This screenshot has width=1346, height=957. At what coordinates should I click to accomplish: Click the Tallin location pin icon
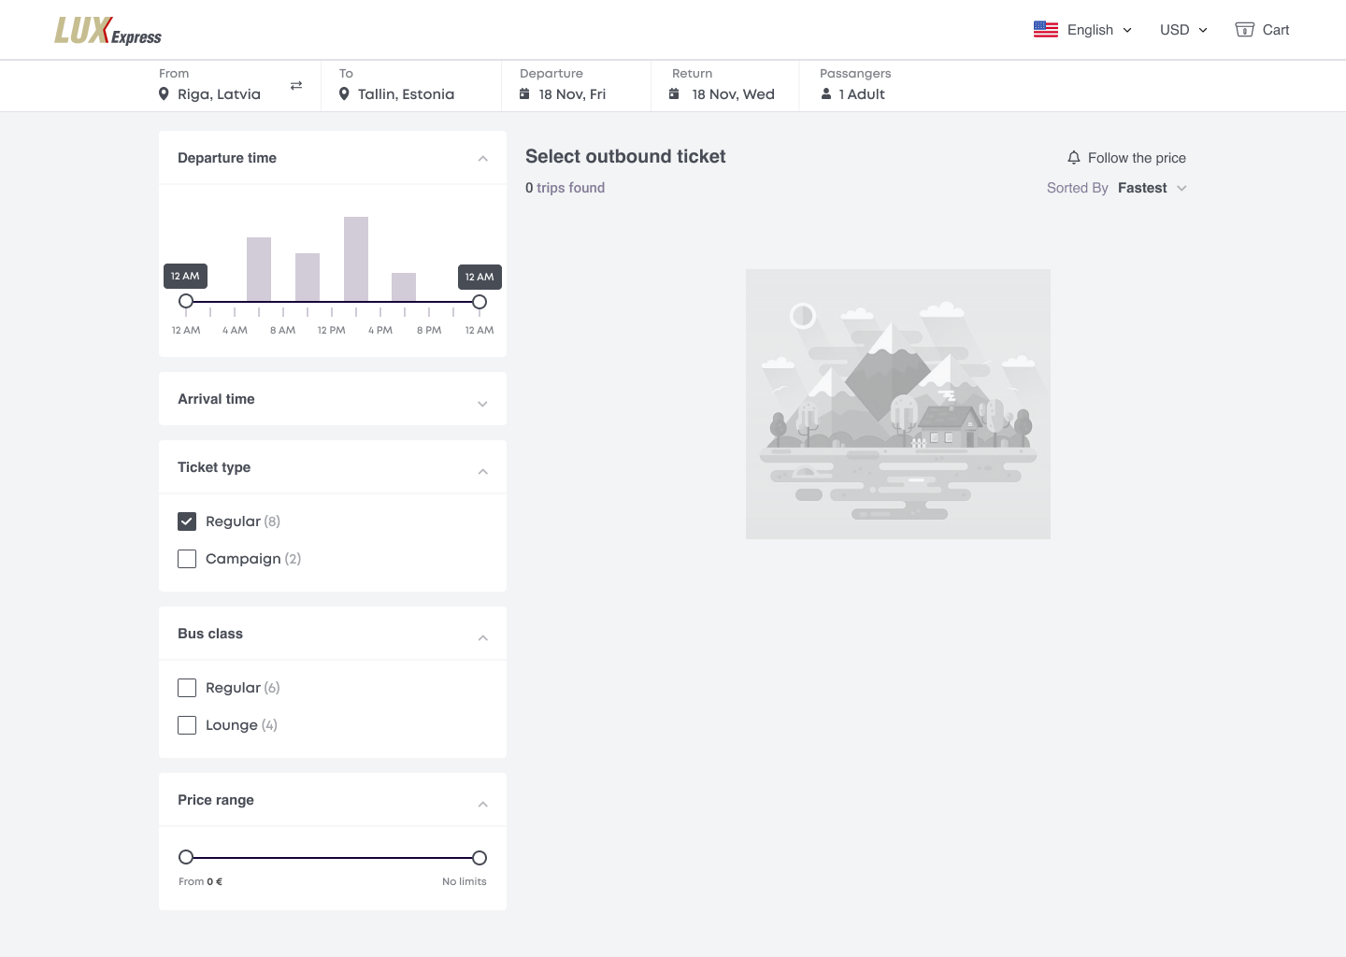click(x=344, y=94)
